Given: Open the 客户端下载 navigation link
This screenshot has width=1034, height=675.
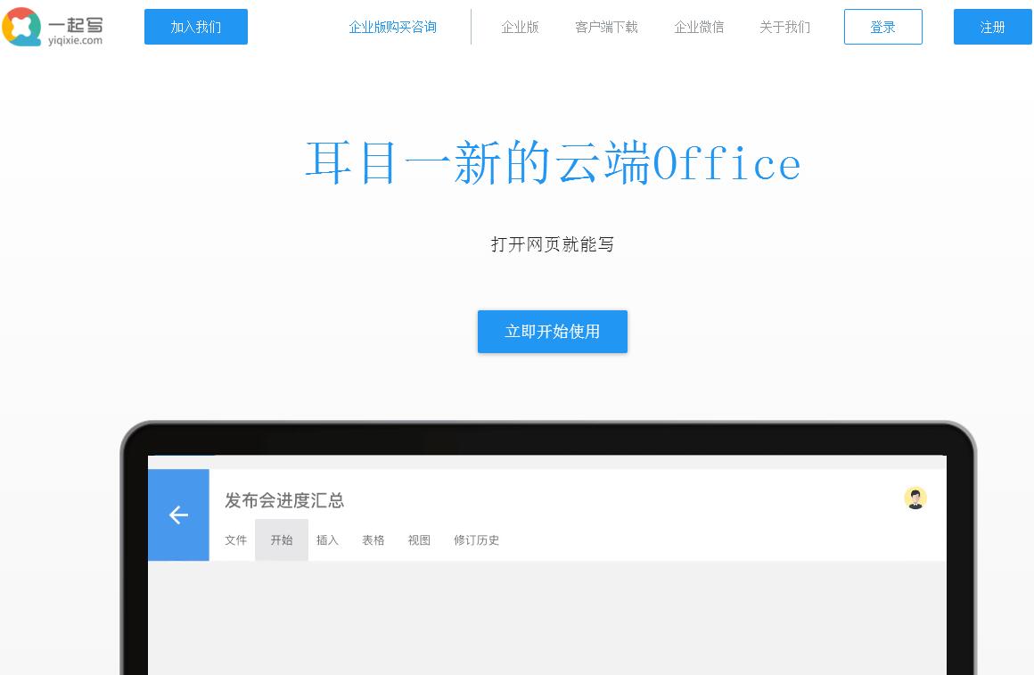Looking at the screenshot, I should click(606, 27).
